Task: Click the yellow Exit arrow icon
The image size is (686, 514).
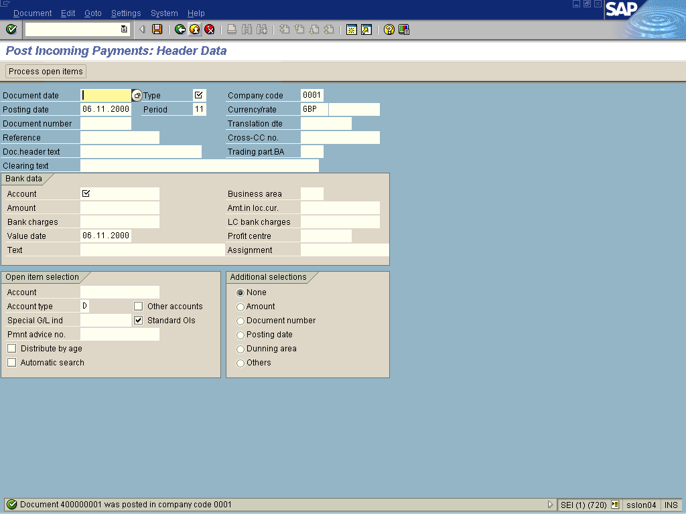Action: [x=194, y=29]
